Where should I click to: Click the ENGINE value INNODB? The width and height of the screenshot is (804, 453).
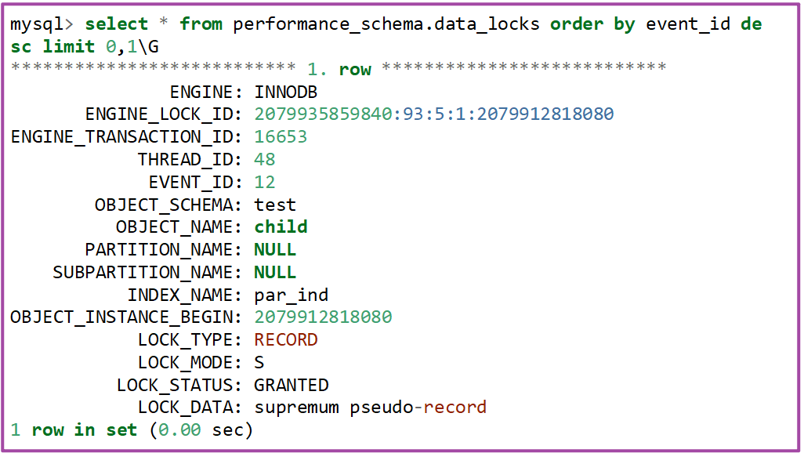pyautogui.click(x=286, y=92)
